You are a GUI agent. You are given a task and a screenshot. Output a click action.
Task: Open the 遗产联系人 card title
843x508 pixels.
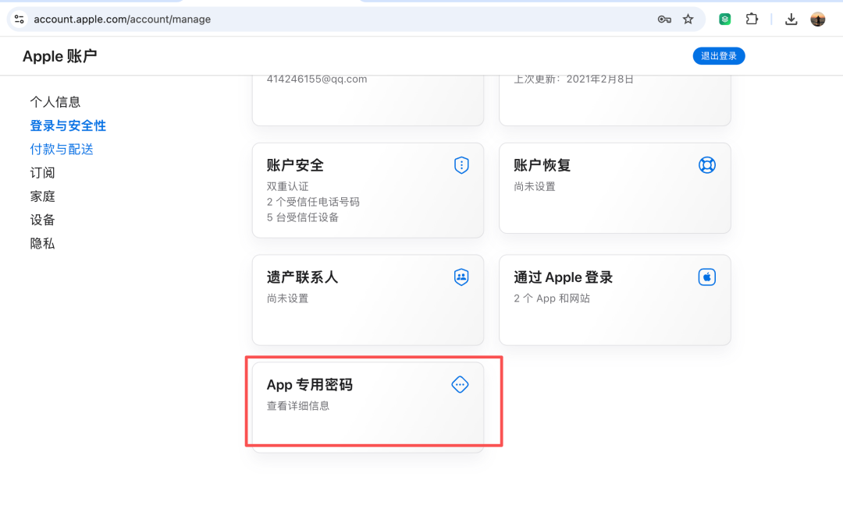tap(302, 277)
